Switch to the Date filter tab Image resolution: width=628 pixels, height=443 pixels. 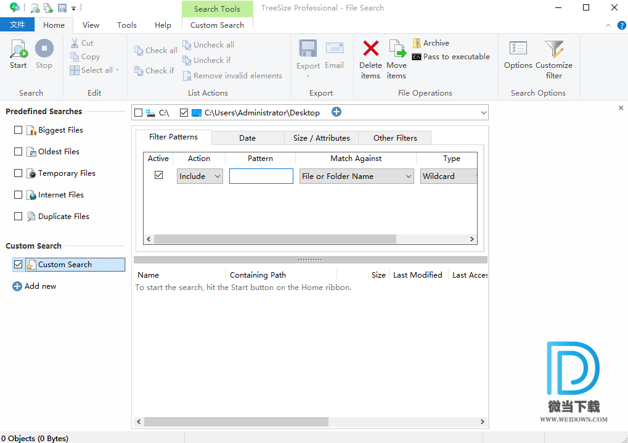[x=248, y=138]
